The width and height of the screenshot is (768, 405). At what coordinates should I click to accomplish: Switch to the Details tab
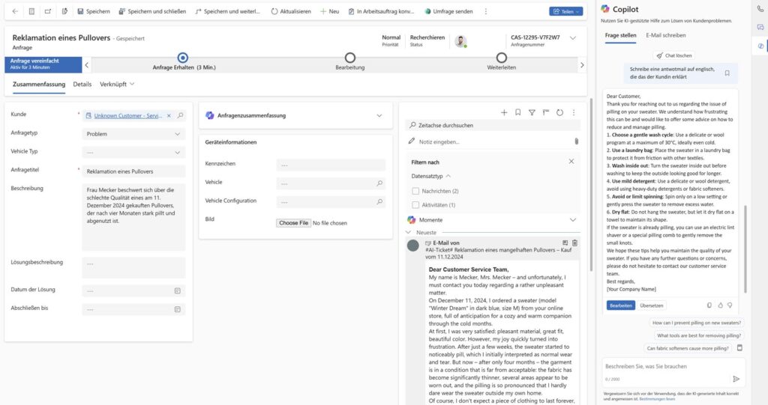[82, 85]
